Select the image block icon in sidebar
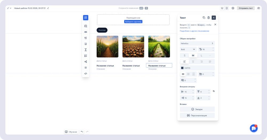 86,26
